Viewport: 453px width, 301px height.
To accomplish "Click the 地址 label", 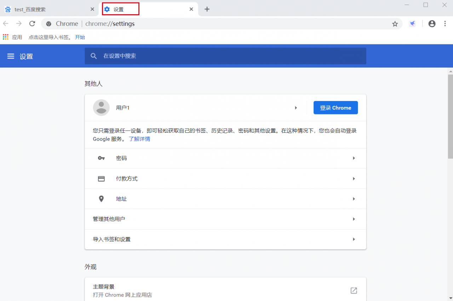I will [x=121, y=199].
